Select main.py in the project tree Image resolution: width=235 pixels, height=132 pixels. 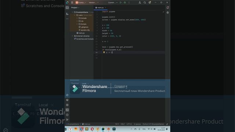[x=81, y=33]
